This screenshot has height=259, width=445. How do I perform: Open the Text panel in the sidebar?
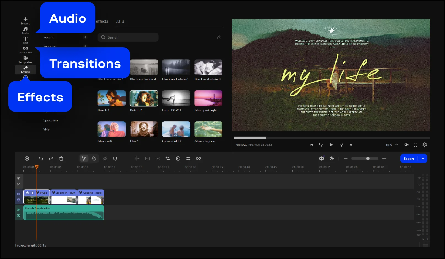(25, 40)
